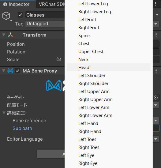Choose Left Shoulder bone
Screen dimensions: 161x168
point(109,76)
